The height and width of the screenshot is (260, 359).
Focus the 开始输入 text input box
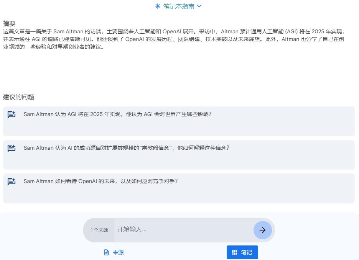coord(183,230)
